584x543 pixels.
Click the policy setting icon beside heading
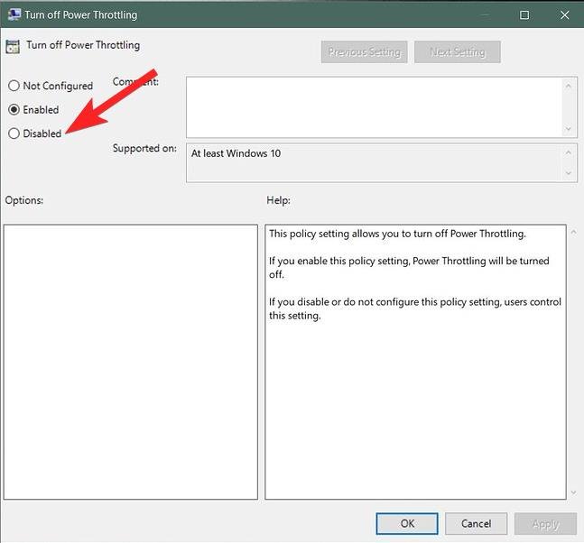pos(13,47)
